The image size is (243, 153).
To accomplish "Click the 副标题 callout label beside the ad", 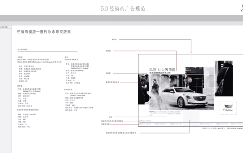I will pos(108,73).
